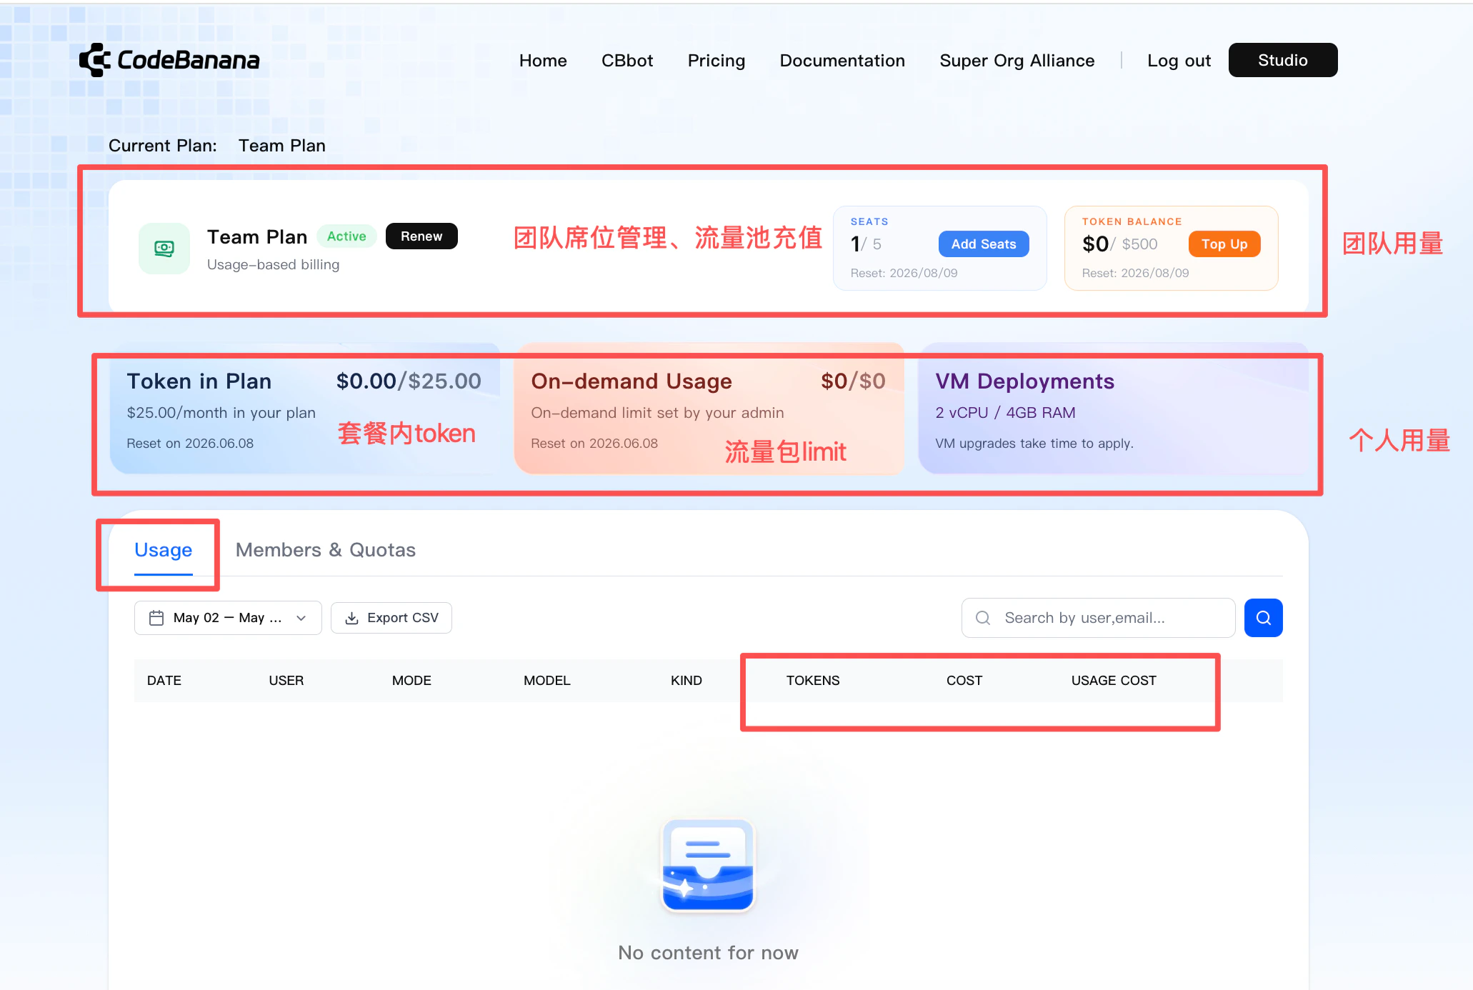The width and height of the screenshot is (1473, 990).
Task: Switch to the Usage tab
Action: click(164, 550)
